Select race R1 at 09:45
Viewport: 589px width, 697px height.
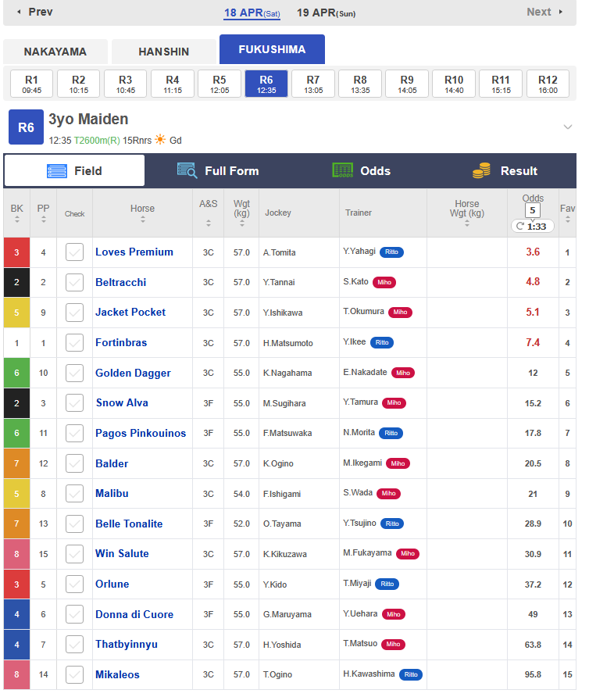point(31,84)
